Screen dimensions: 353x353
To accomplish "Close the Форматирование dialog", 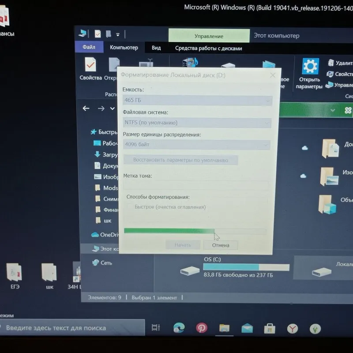I will [273, 75].
